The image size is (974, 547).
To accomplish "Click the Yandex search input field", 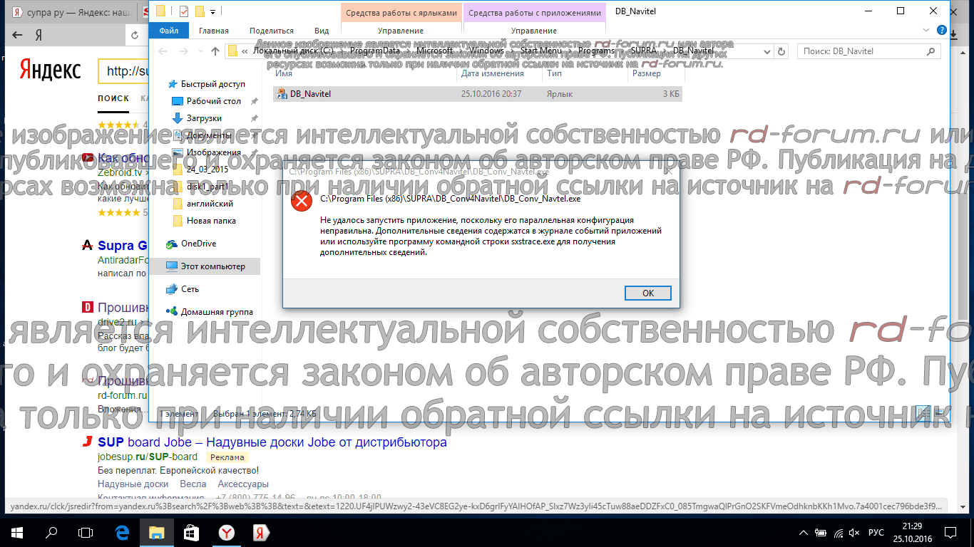I will [123, 71].
